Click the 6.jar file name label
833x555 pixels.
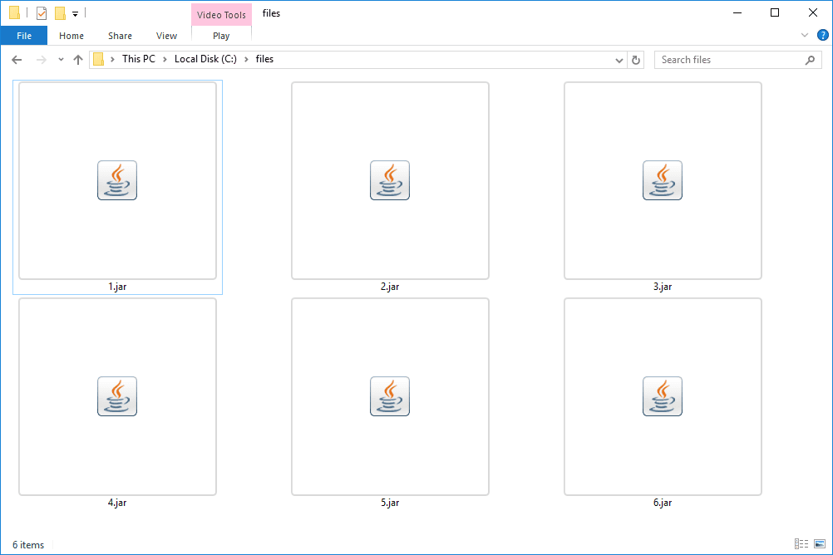tap(663, 503)
